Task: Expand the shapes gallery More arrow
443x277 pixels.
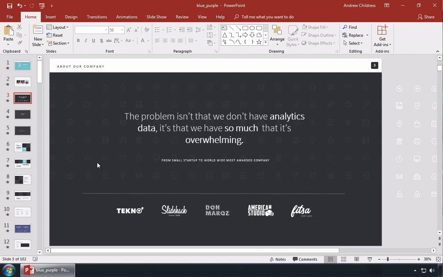Action: pyautogui.click(x=265, y=42)
